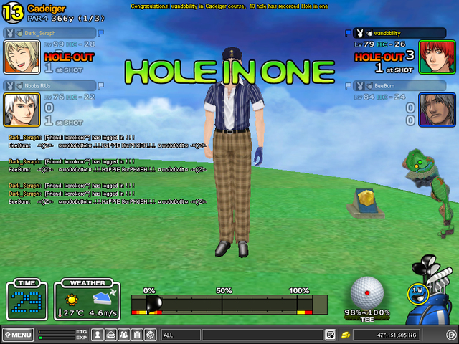This screenshot has width=459, height=344.
Task: Open the MENU button
Action: click(18, 335)
